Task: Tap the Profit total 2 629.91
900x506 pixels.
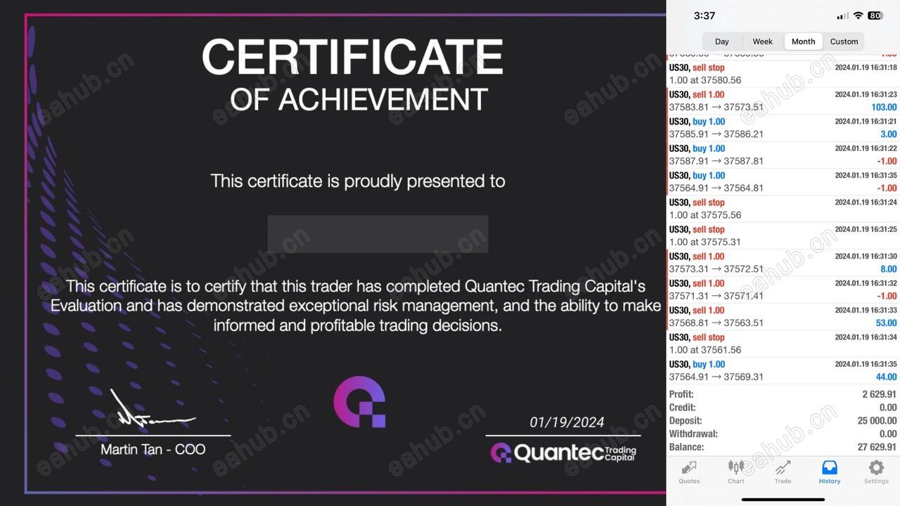Action: tap(879, 395)
